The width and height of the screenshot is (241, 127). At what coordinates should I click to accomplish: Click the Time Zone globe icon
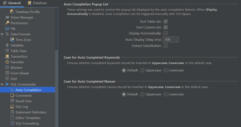[x=12, y=40]
